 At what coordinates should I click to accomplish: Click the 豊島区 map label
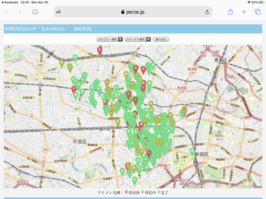click(x=221, y=60)
